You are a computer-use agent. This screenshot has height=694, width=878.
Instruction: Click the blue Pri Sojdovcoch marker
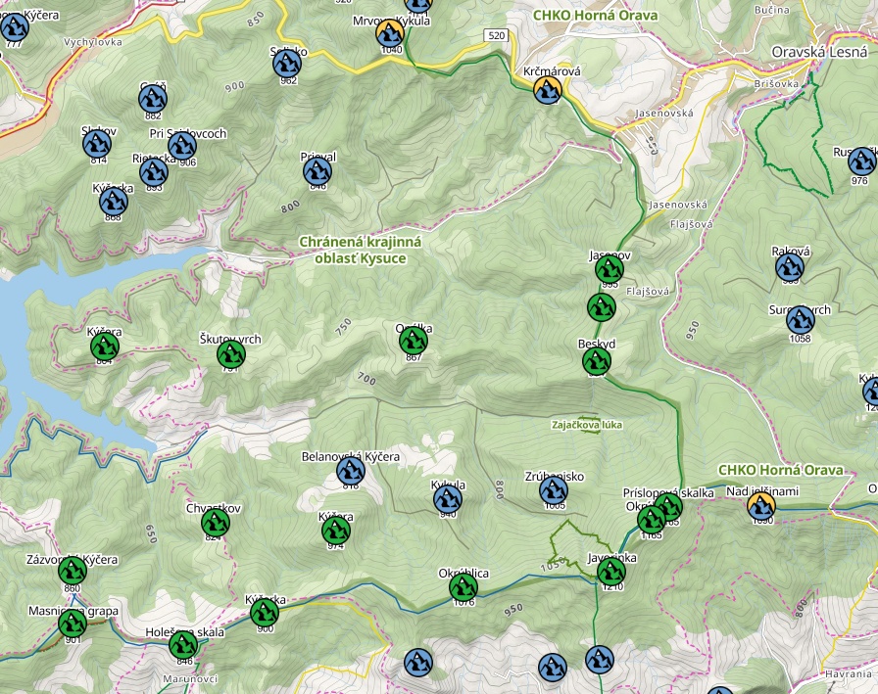click(x=182, y=147)
